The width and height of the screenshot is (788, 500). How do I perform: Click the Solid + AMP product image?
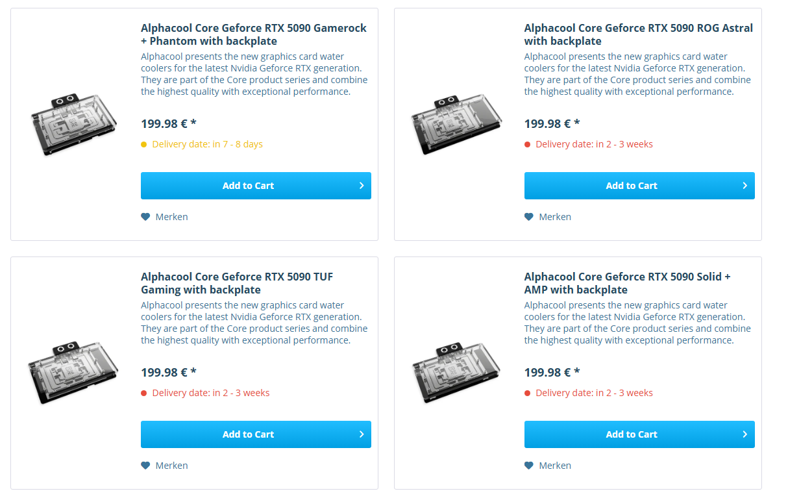click(x=457, y=373)
